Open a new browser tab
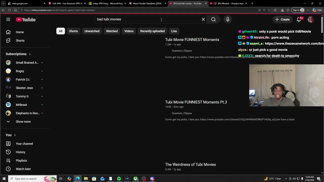The width and height of the screenshot is (324, 182). coord(252,4)
